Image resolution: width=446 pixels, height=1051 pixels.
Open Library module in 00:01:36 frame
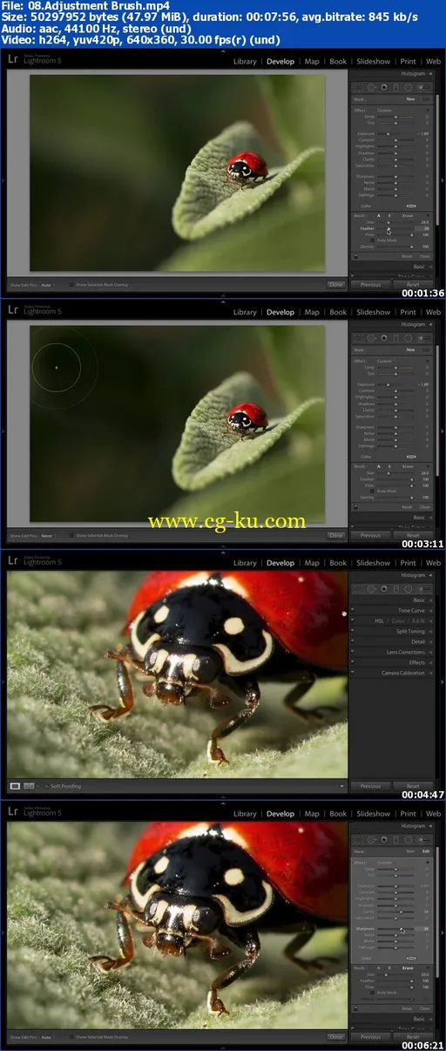pos(245,62)
